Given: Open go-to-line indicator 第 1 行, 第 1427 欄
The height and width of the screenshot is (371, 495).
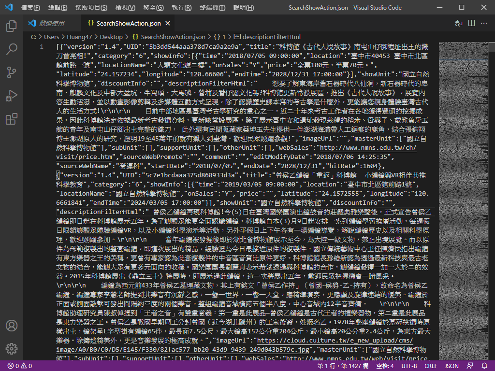Looking at the screenshot, I should tap(343, 366).
